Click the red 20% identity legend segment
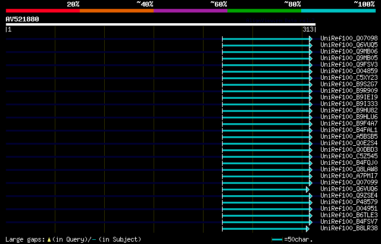This screenshot has width=381, height=244. (43, 11)
